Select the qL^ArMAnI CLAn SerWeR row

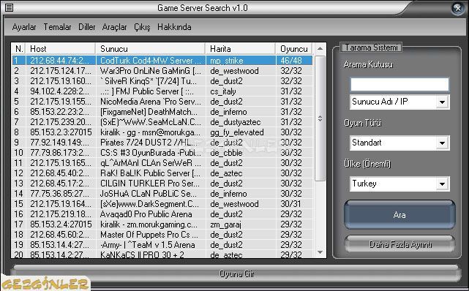coord(162,163)
